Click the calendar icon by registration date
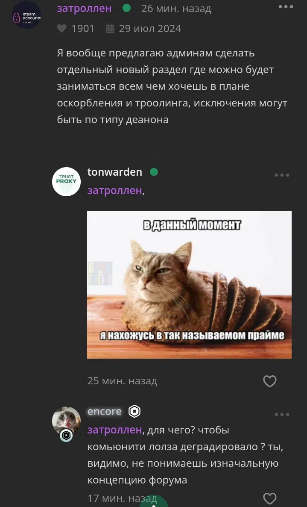Viewport: 307px width, 507px height. coord(110,29)
